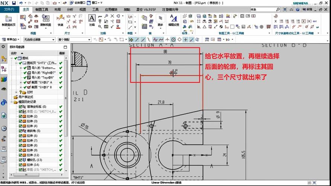Toggle the intersection snap (plus) icon
Viewport: 331px width, 186px height.
[x=185, y=39]
